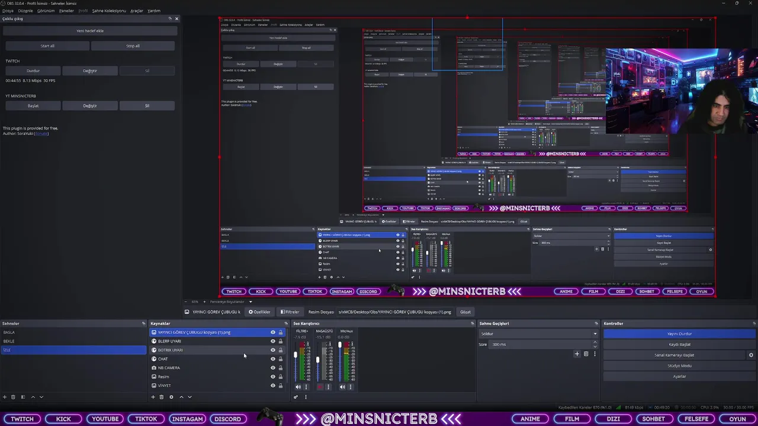The width and height of the screenshot is (758, 426).
Task: Toggle the lock on CHAT source
Action: point(281,359)
